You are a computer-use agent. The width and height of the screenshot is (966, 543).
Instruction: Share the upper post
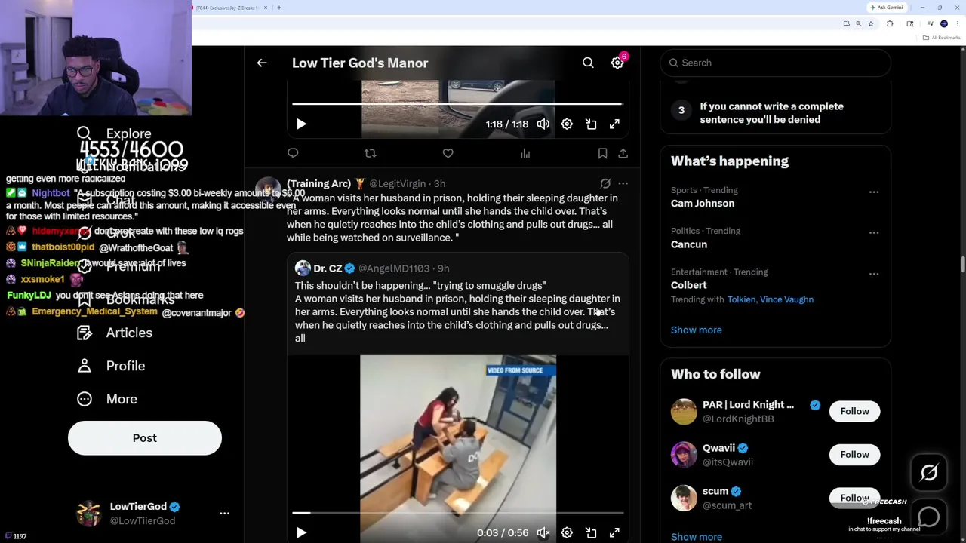click(623, 153)
